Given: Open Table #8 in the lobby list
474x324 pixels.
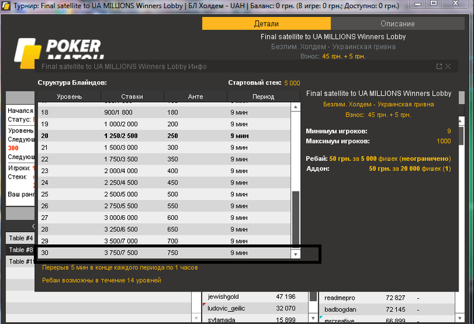Looking at the screenshot, I should coord(20,250).
